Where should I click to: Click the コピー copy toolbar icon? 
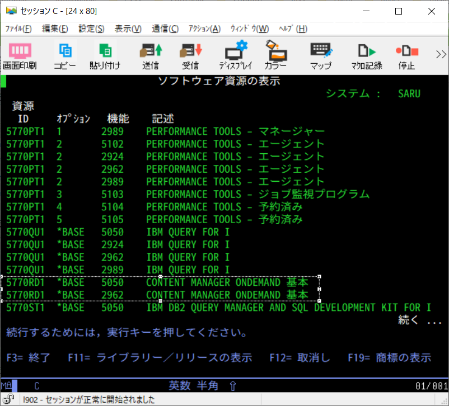65,56
